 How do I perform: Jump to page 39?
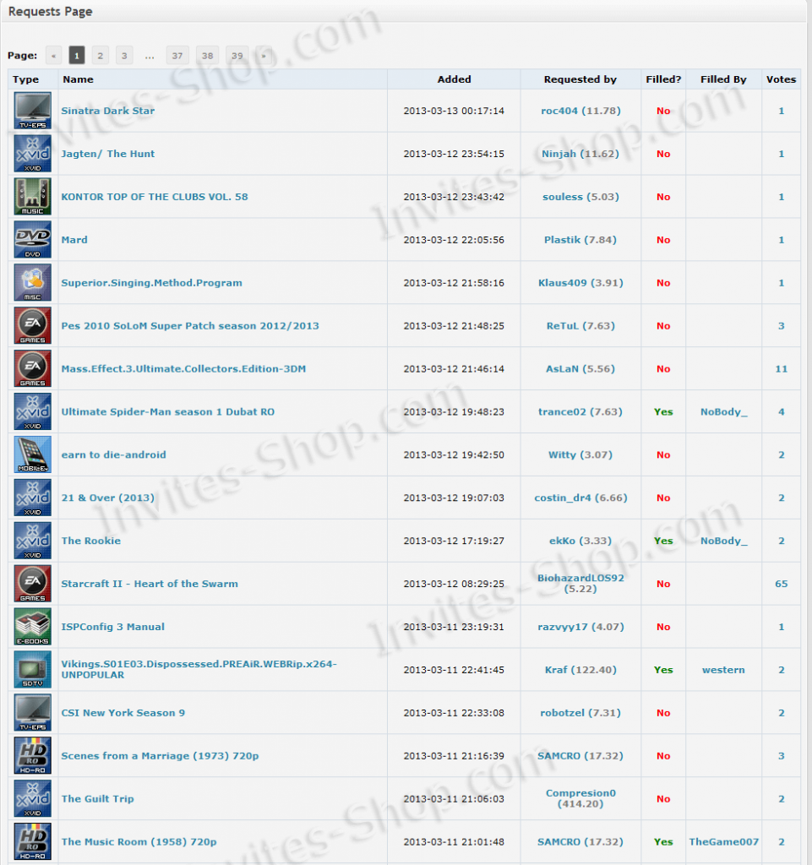coord(237,55)
